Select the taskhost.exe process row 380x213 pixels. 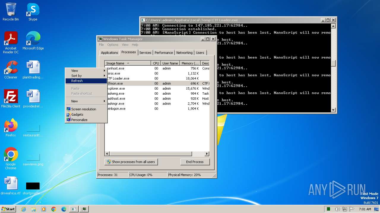click(157, 99)
